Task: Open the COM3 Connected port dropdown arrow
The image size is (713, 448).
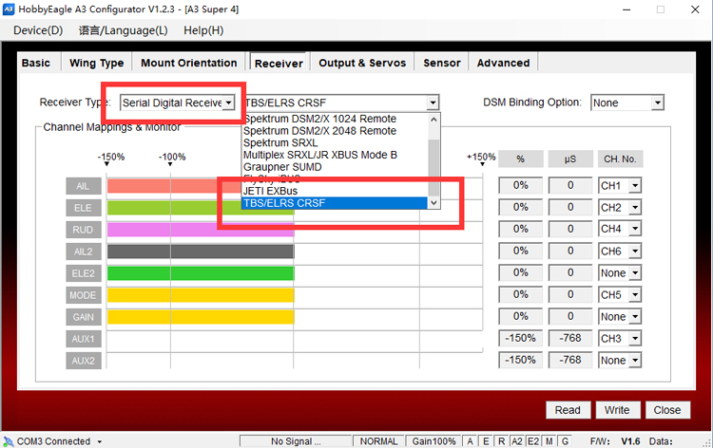Action: [100, 441]
